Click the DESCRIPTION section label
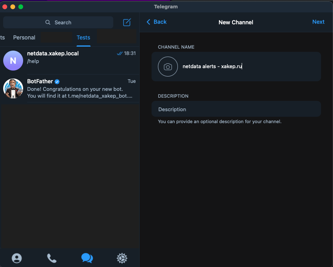This screenshot has height=267, width=333. [173, 96]
